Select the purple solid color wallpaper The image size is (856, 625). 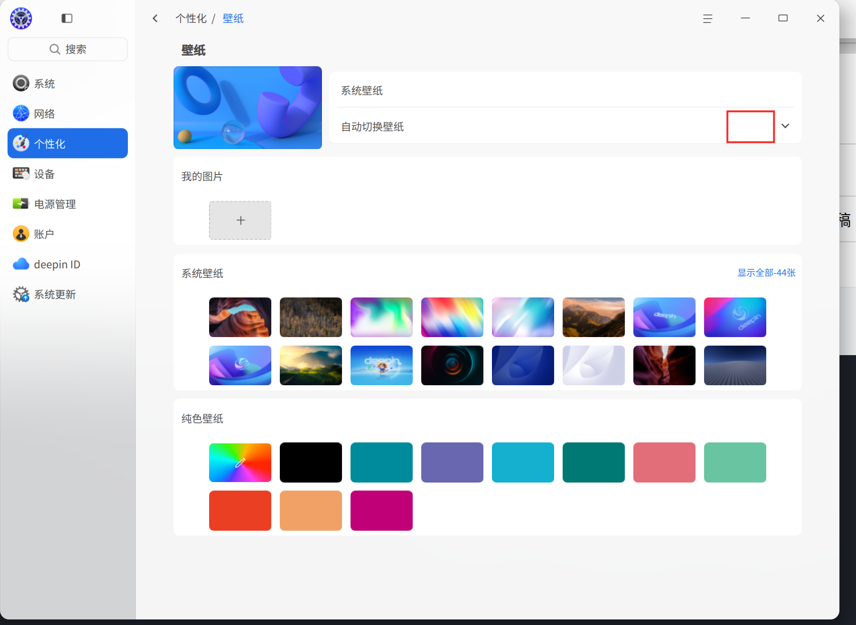click(x=452, y=462)
